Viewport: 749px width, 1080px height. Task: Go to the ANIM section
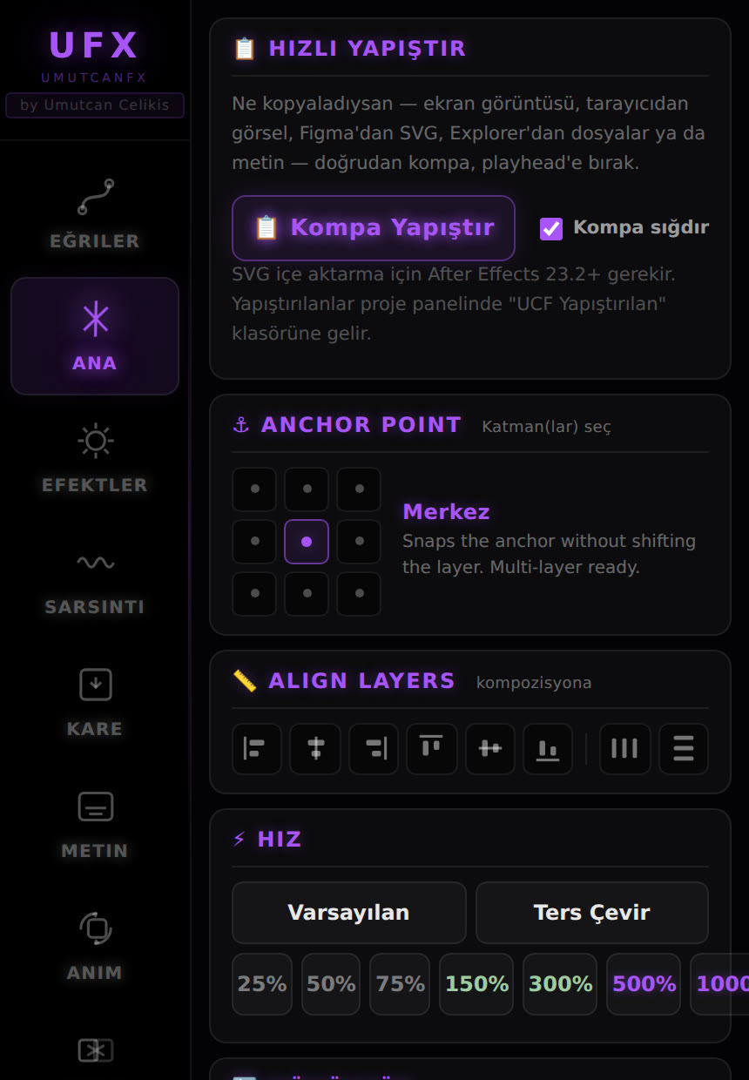(95, 946)
